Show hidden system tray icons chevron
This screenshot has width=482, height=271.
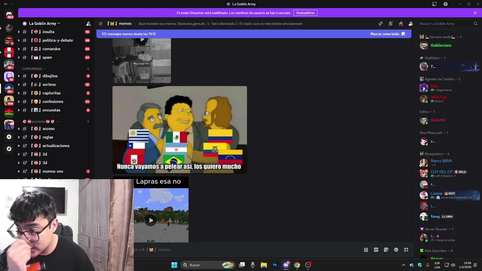pyautogui.click(x=404, y=265)
